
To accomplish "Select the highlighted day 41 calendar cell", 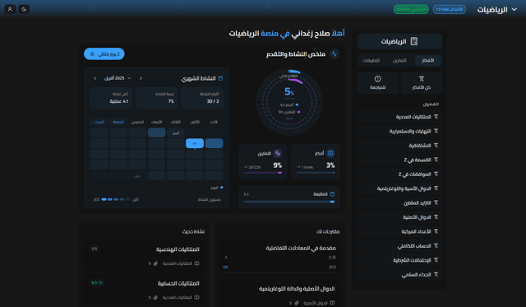I will click(x=195, y=143).
